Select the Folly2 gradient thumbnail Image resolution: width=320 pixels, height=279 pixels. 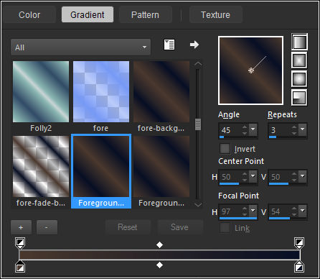pyautogui.click(x=41, y=92)
